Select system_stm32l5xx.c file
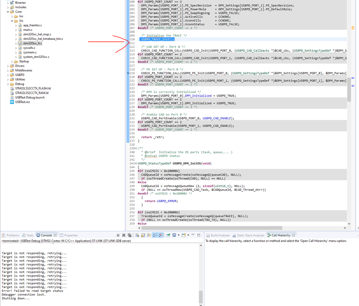Viewport: 359px width, 306px height. (36, 57)
